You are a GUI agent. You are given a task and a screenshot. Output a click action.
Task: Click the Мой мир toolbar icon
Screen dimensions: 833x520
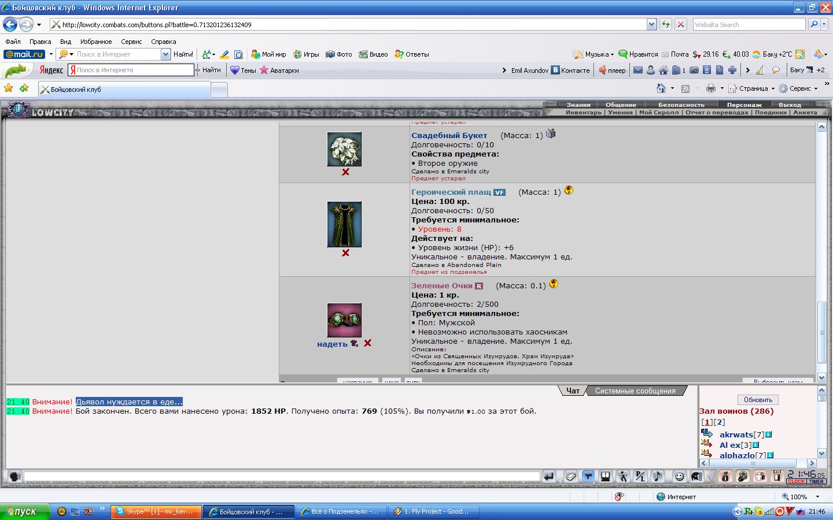pos(268,54)
